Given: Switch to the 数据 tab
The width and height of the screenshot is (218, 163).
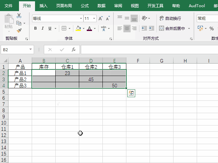Looking at the screenshot, I should point(101,6).
